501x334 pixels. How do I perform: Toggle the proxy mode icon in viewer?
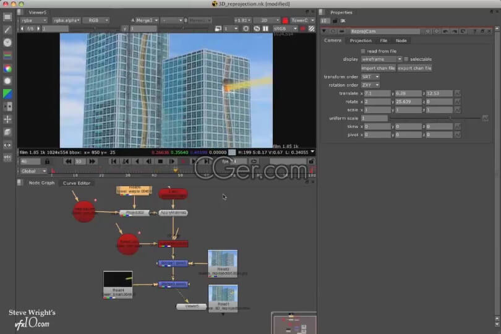pyautogui.click(x=218, y=28)
